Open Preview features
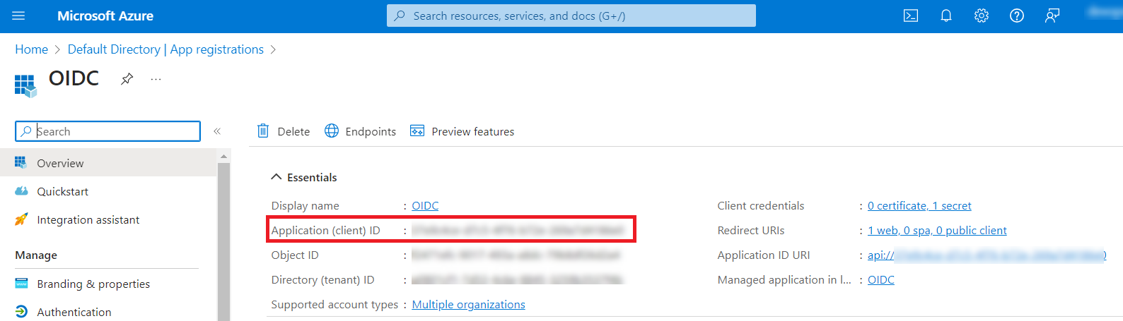The height and width of the screenshot is (321, 1123). click(462, 131)
